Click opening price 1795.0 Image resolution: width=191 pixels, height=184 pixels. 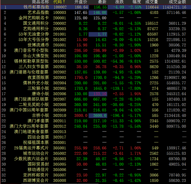tap(81, 77)
